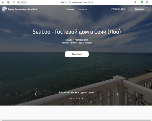Call the phone number +7 (903) 809-45-25
Screen dimensions: 152x121
point(118,9)
